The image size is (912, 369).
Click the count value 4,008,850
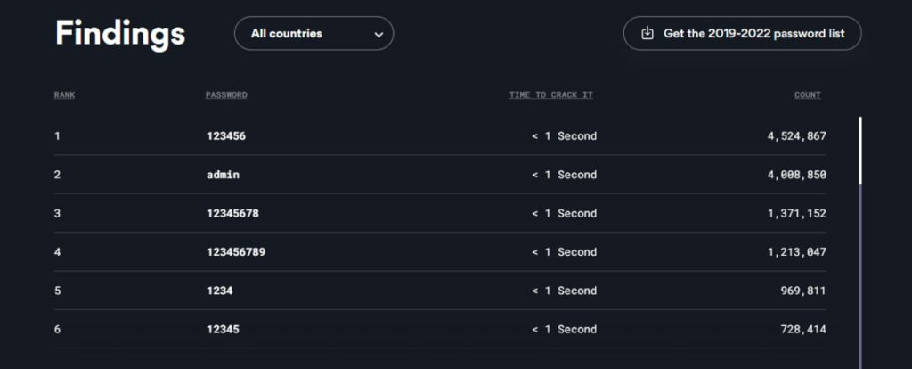pos(797,175)
